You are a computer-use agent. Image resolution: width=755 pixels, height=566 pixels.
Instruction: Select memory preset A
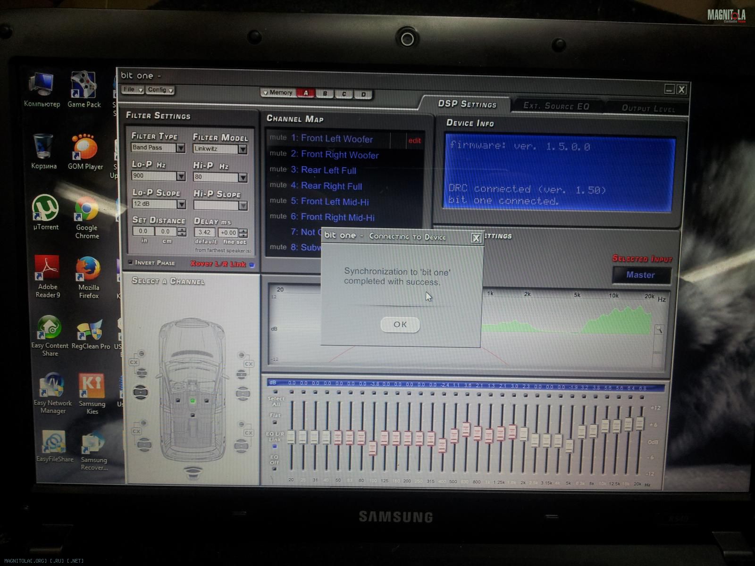(x=306, y=93)
